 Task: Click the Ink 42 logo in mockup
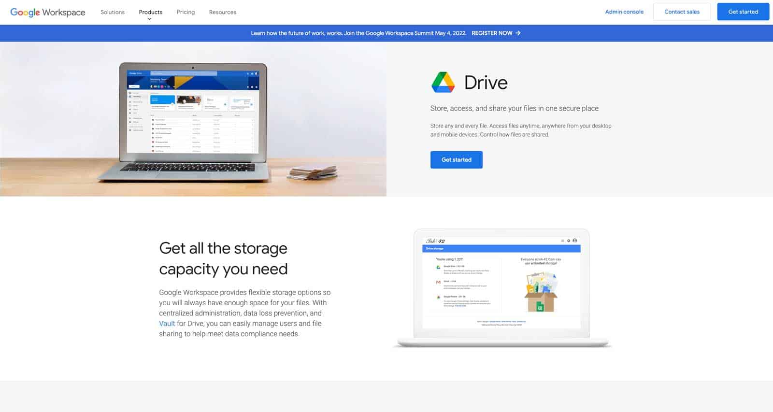point(435,241)
